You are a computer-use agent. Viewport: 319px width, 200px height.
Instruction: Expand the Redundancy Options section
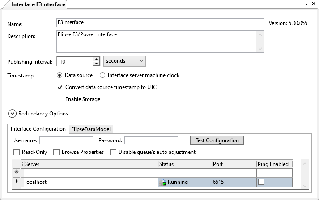click(12, 114)
